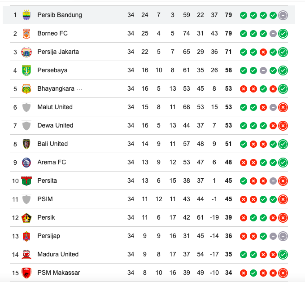Click the Arema FC logo
This screenshot has width=305, height=282.
coord(26,163)
